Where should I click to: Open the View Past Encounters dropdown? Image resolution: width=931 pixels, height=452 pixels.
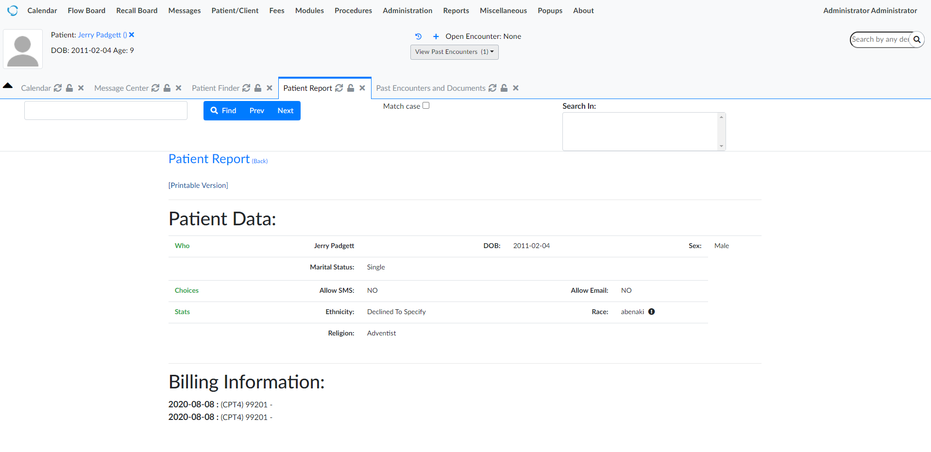[454, 51]
